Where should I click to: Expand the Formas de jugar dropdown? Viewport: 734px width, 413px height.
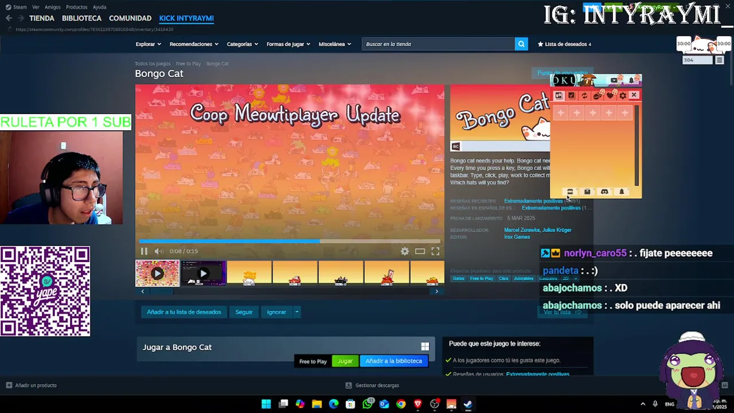[x=288, y=44]
